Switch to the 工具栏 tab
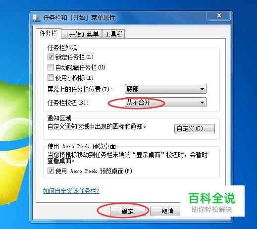 coord(113,34)
